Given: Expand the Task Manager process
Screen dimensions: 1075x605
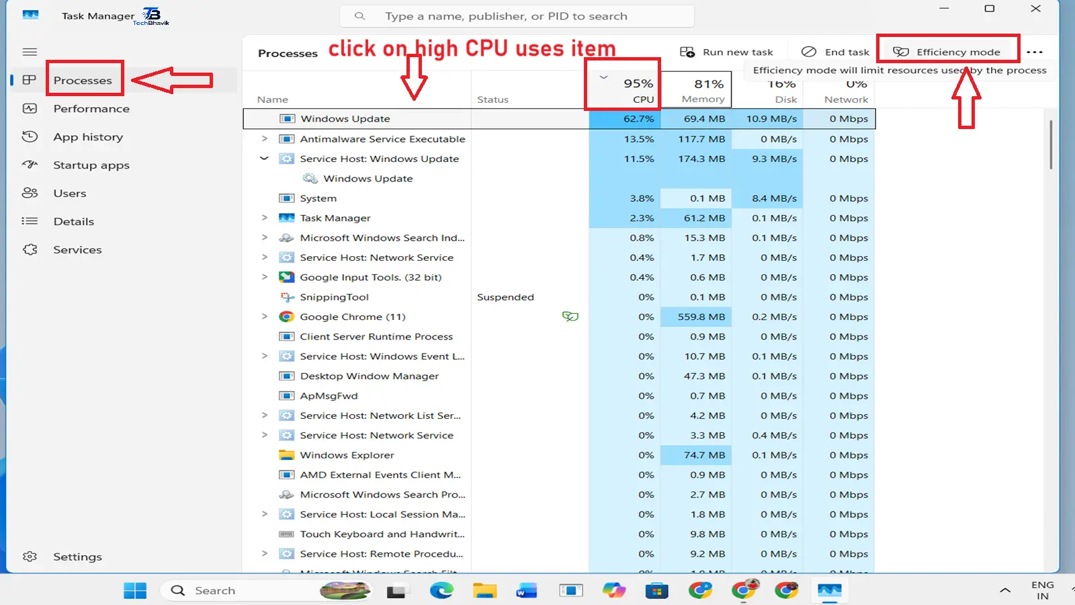Looking at the screenshot, I should pyautogui.click(x=264, y=218).
